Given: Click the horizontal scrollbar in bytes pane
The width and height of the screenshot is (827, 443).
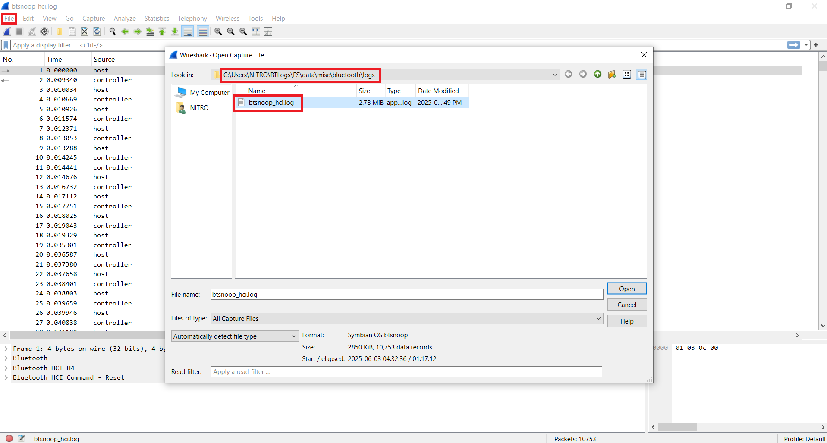Looking at the screenshot, I should pos(677,427).
